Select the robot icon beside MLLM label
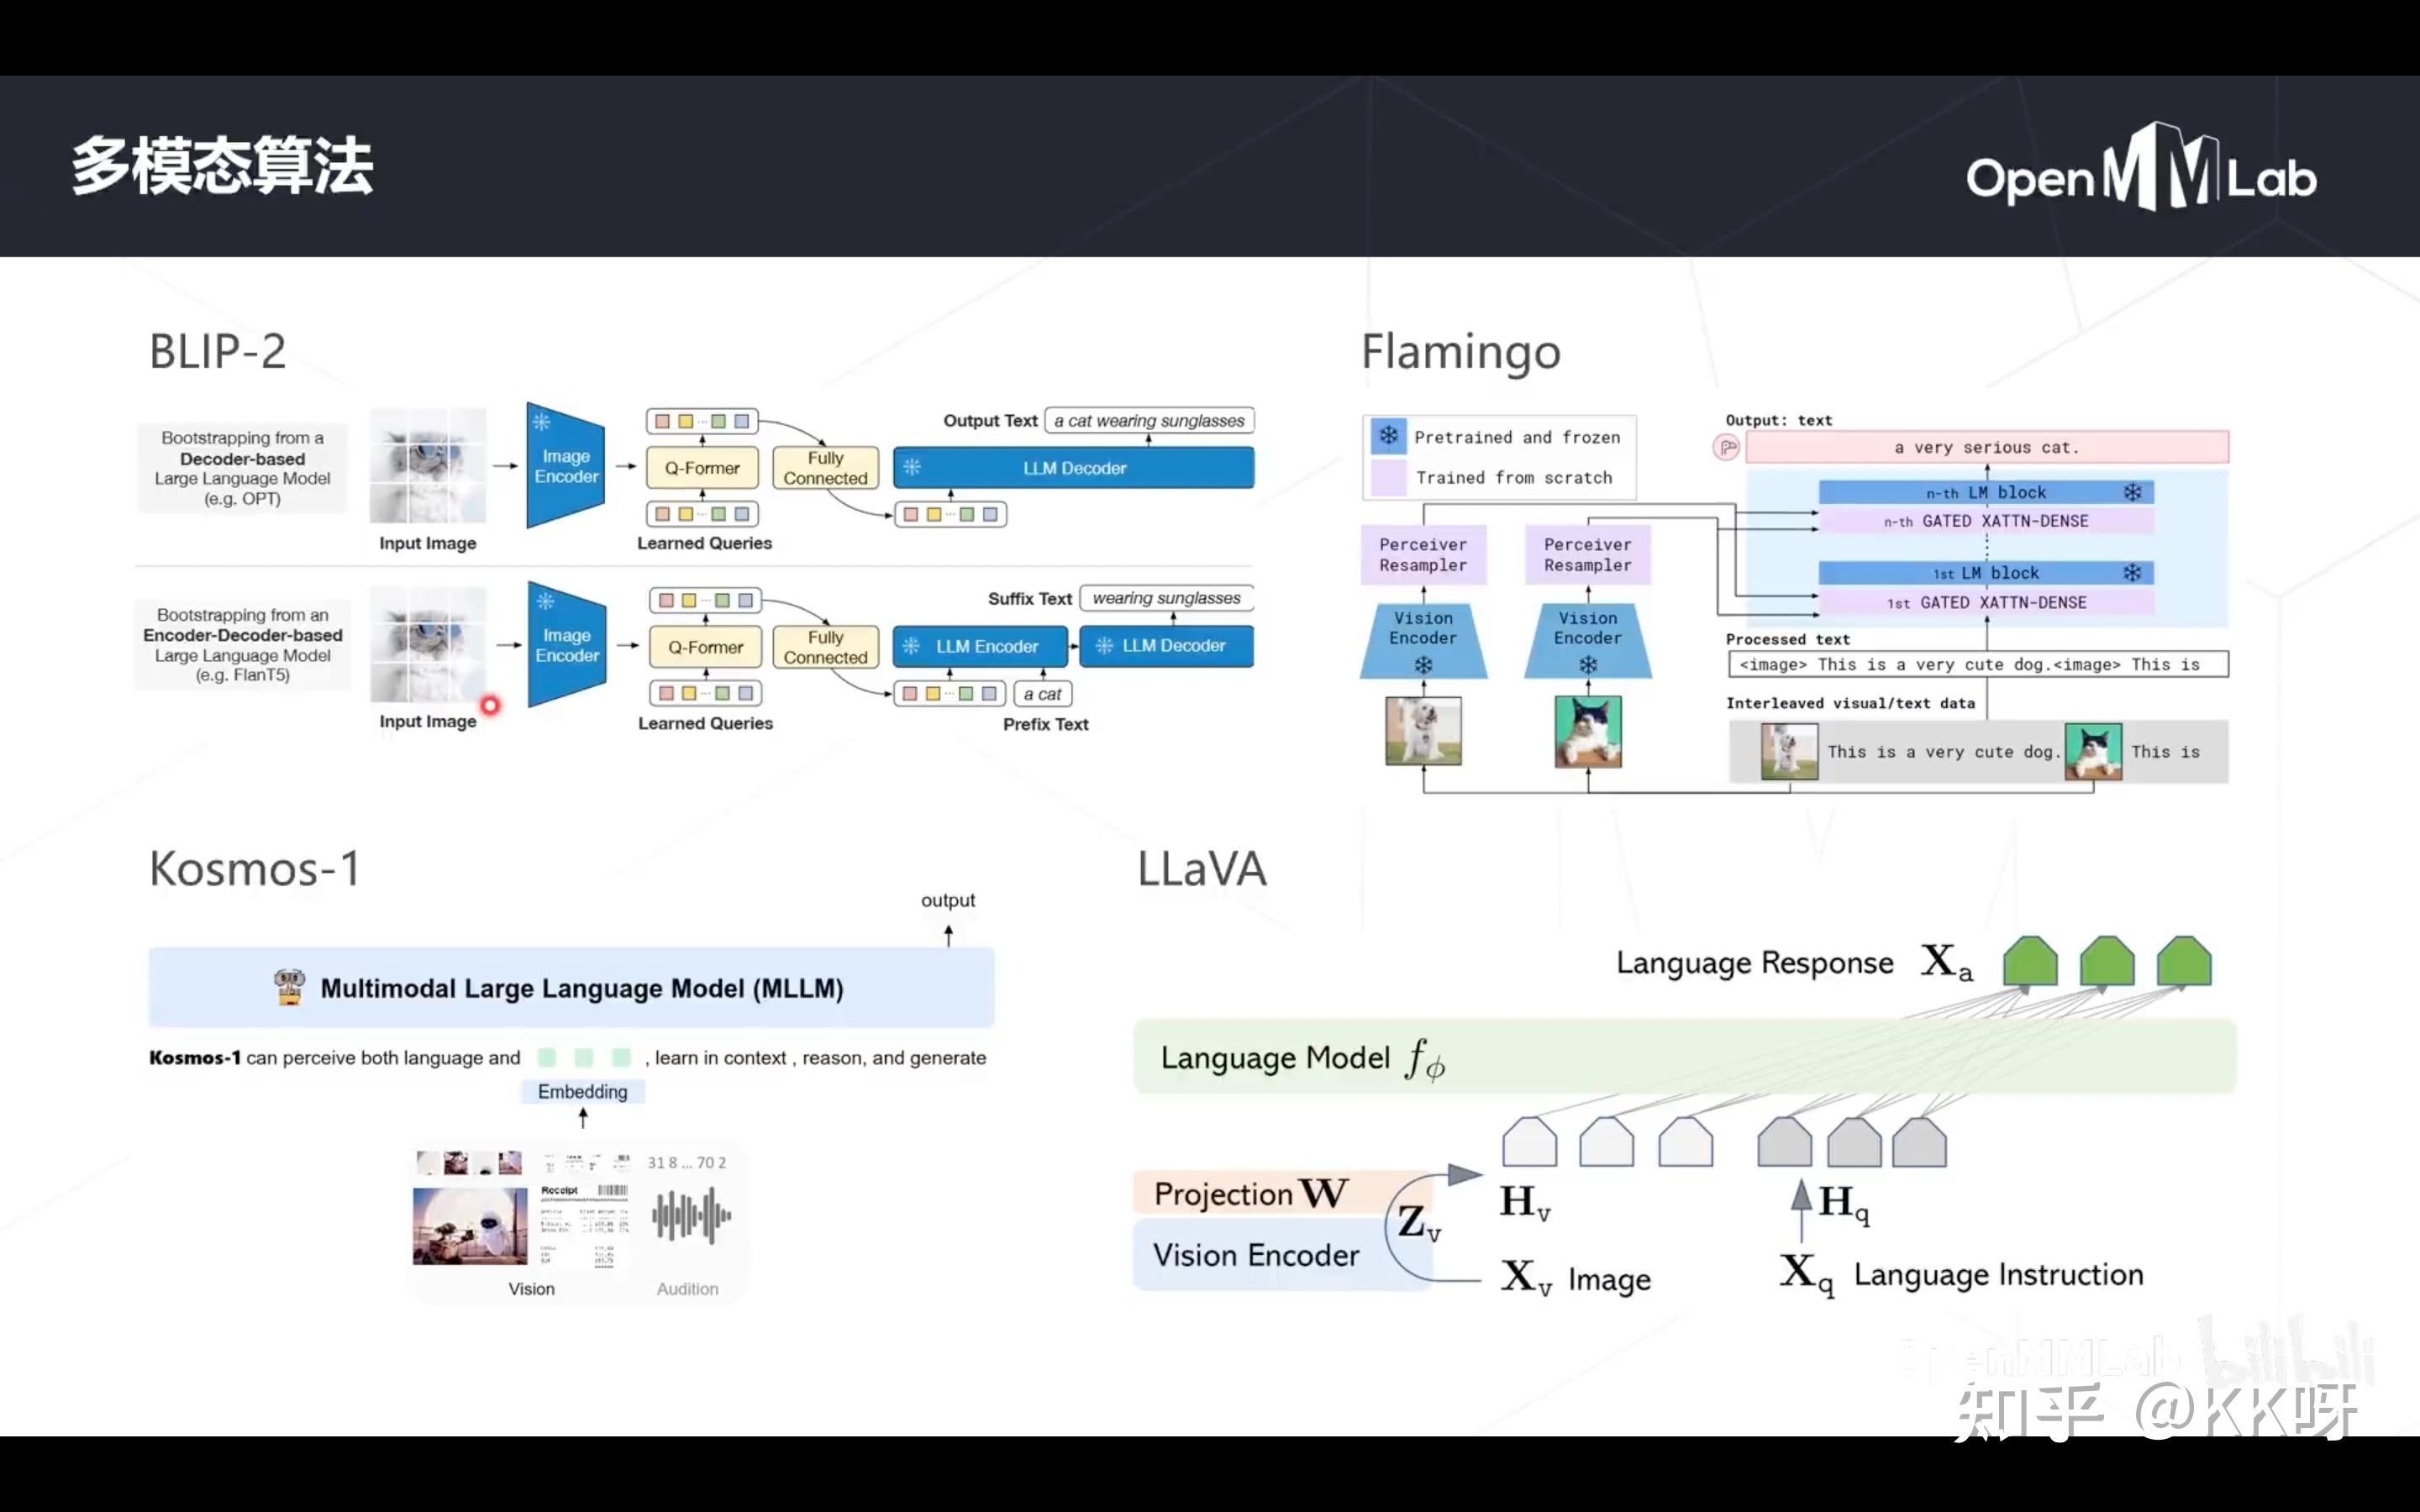Viewport: 2420px width, 1512px height. coord(291,987)
